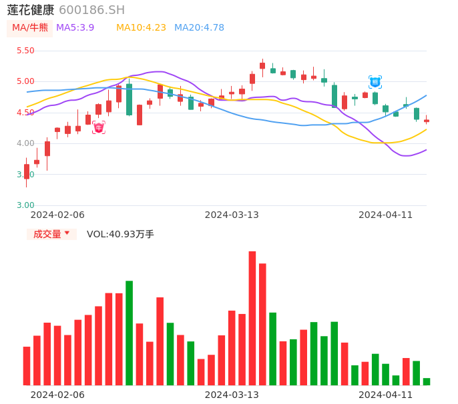
Task: Click the 5.00 price axis label
Action: coord(25,81)
